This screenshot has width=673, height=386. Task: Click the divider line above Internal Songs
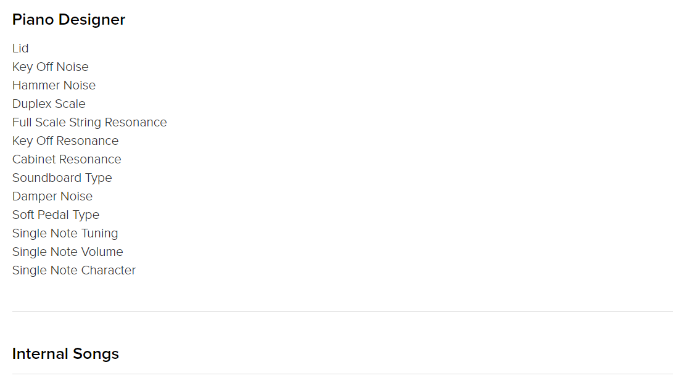coord(342,311)
